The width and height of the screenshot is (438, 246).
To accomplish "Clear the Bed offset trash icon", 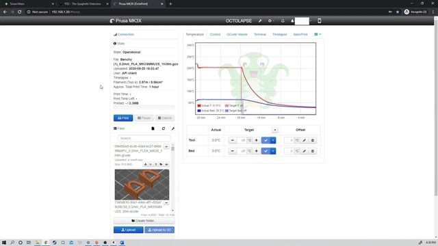I will (x=313, y=151).
